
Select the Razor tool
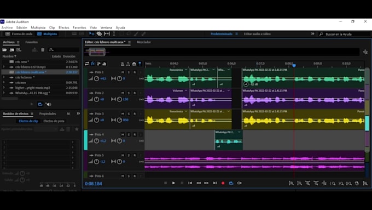pos(99,34)
